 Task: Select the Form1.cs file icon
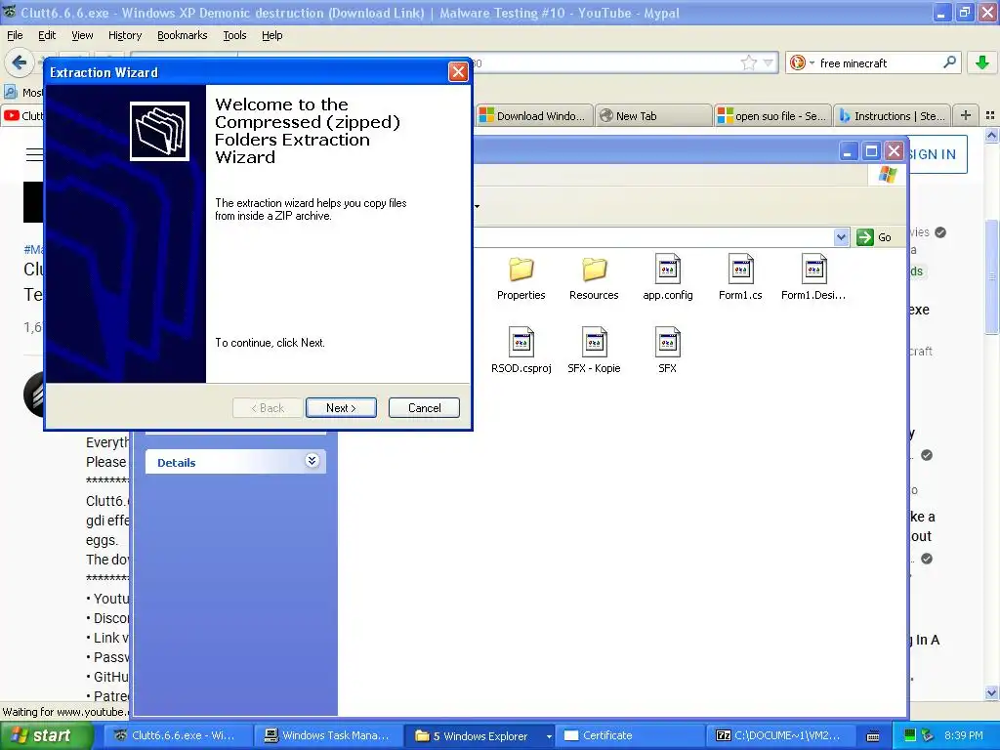pos(740,270)
